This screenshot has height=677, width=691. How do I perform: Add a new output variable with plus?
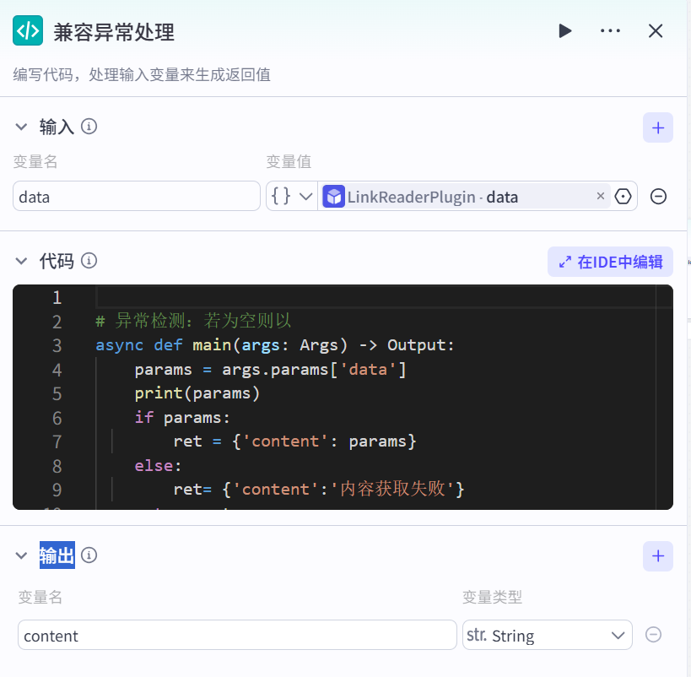[658, 556]
